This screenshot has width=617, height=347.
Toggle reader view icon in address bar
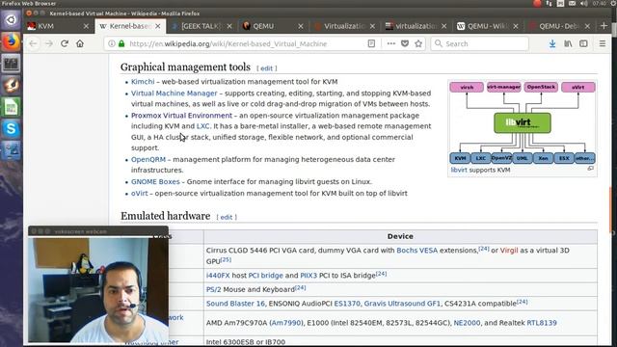371,43
